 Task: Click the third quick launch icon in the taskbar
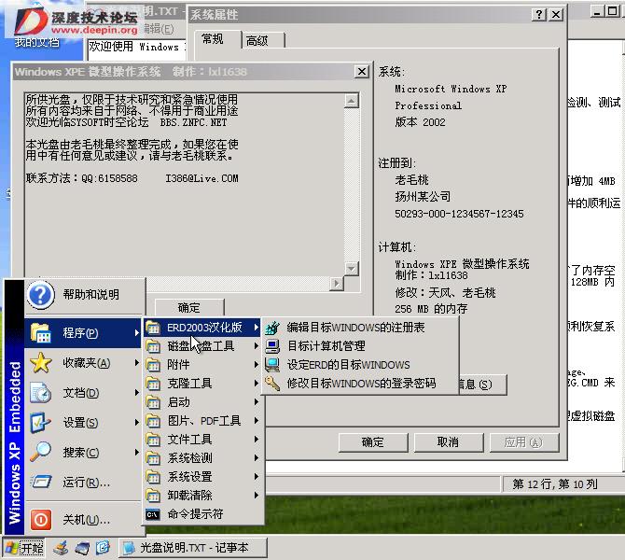coord(103,548)
